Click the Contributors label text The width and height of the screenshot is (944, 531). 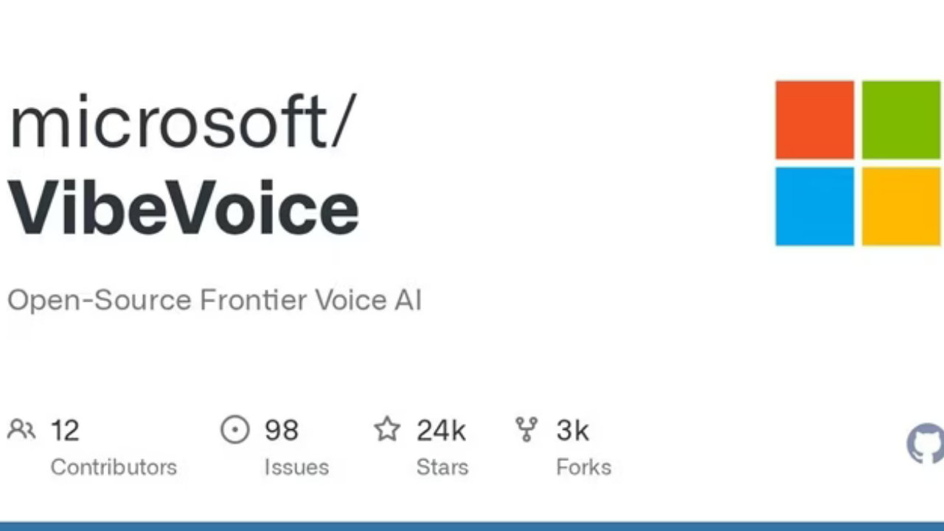click(113, 467)
